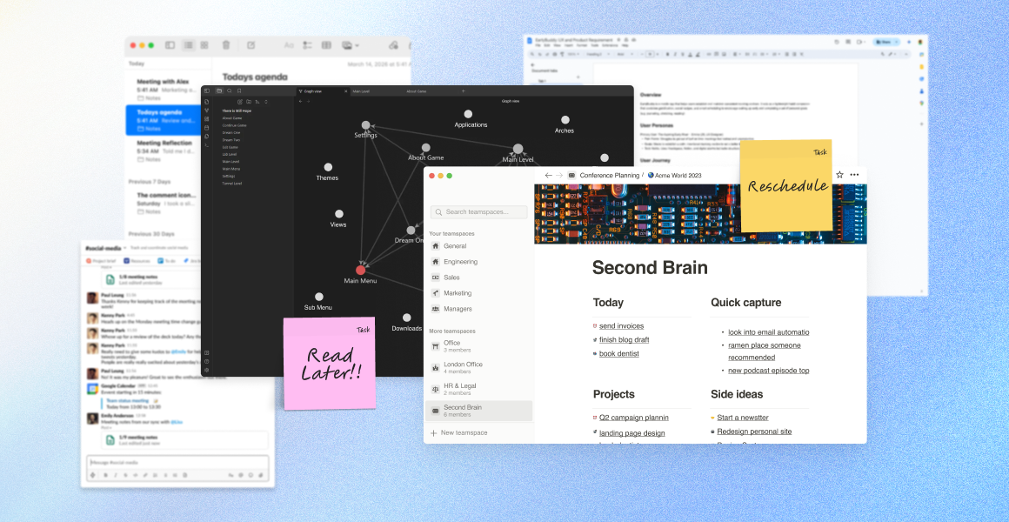This screenshot has height=522, width=1009.
Task: Open the three-dot more menu in Notion
Action: tap(854, 174)
